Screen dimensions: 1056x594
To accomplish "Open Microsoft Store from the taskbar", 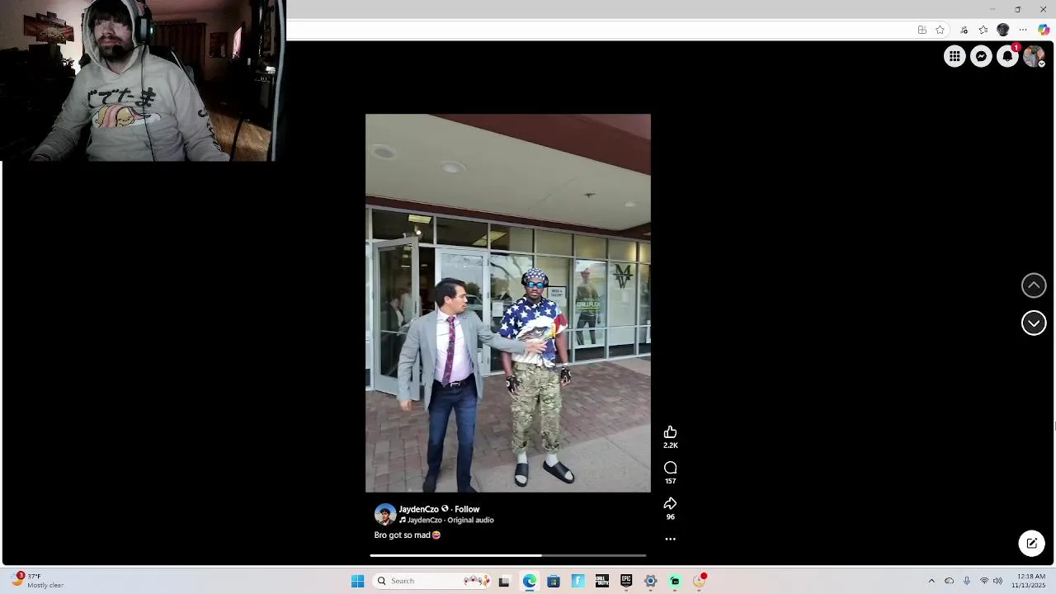I will 554,581.
